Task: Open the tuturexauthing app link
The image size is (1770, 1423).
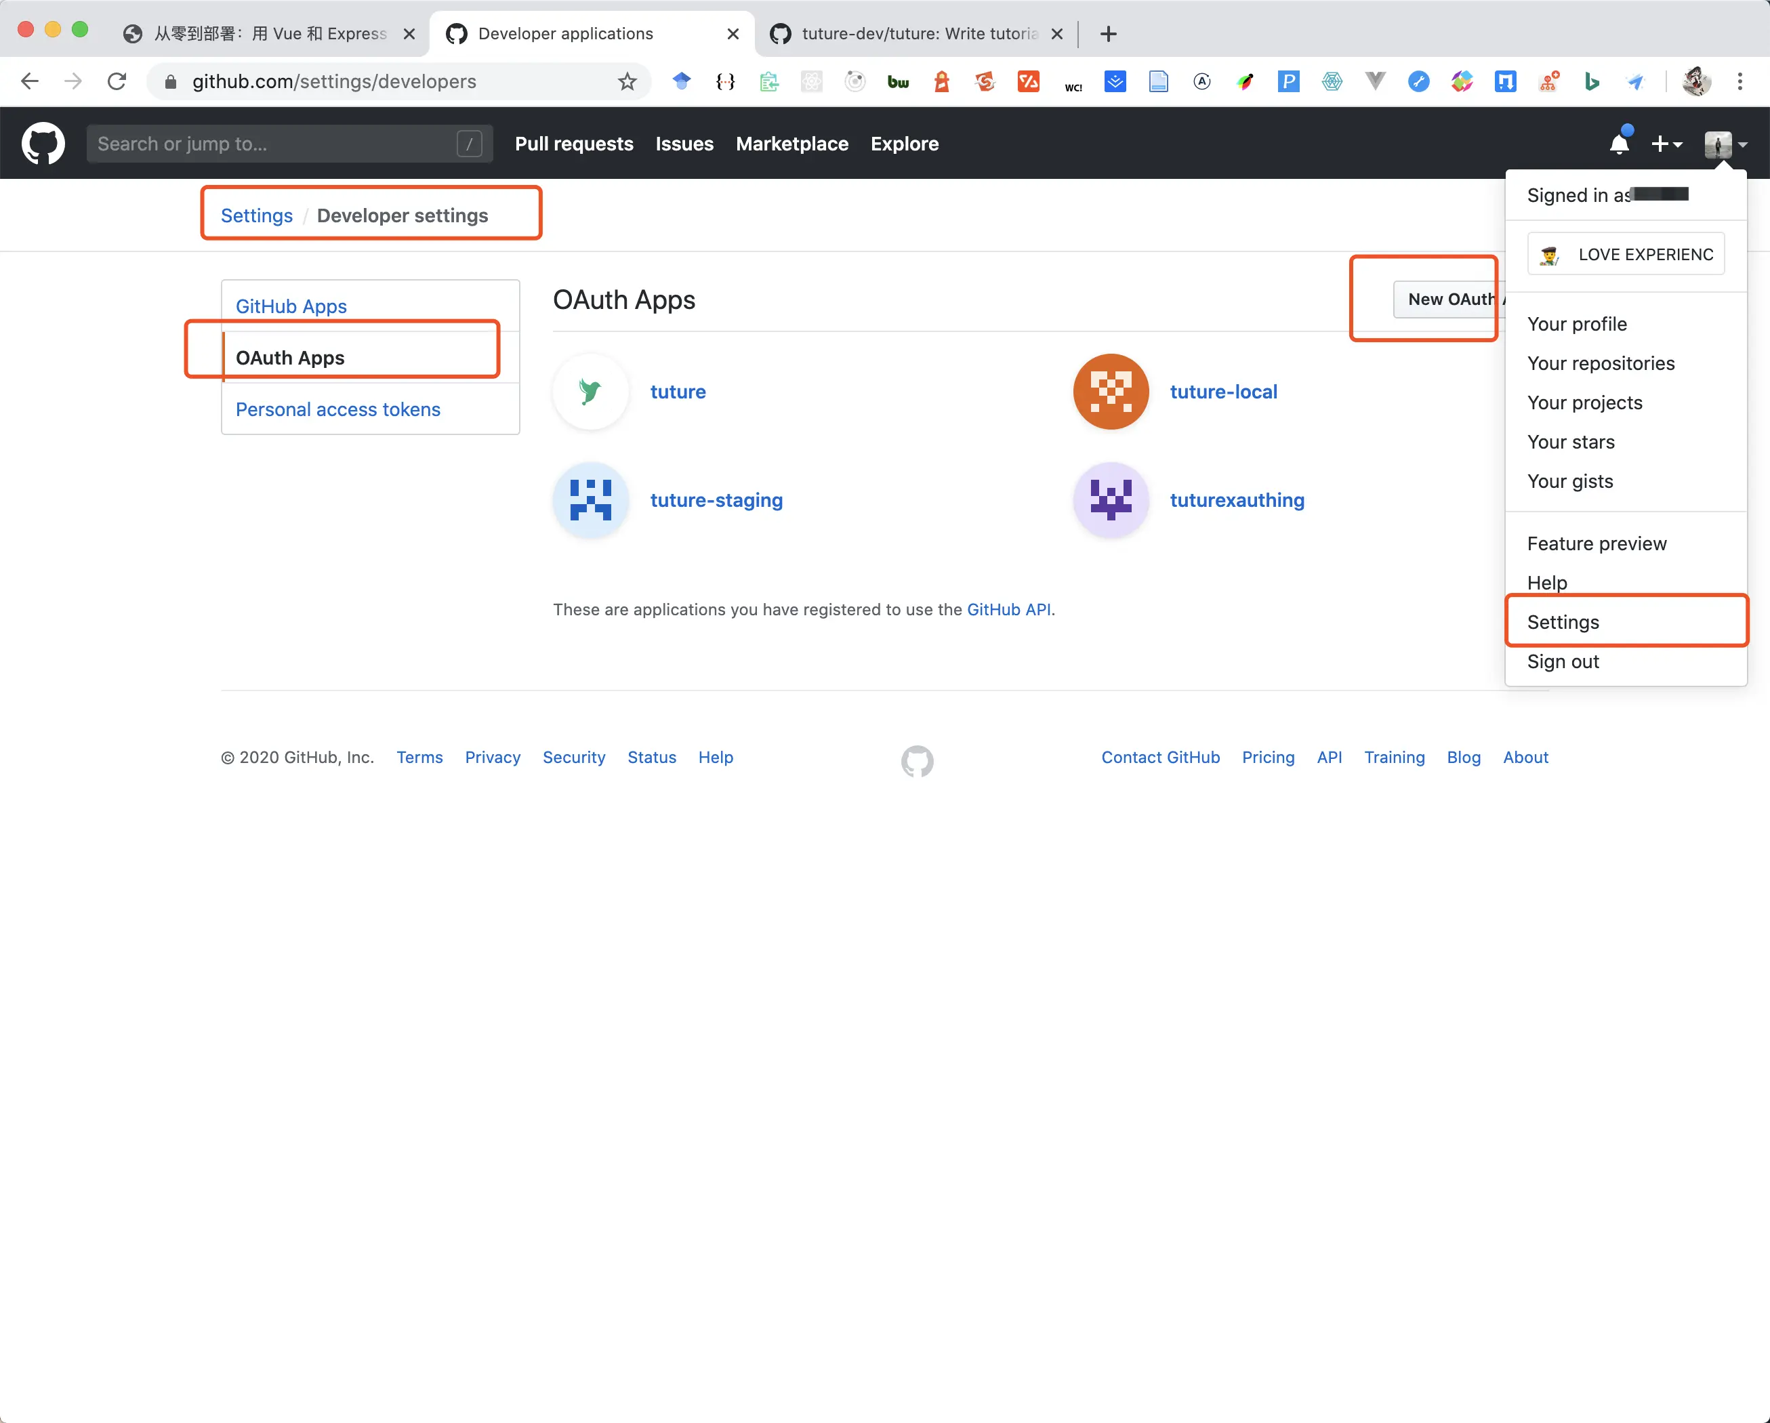Action: tap(1237, 500)
